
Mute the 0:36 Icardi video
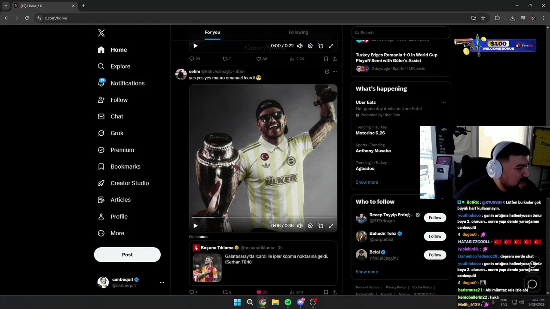299,226
